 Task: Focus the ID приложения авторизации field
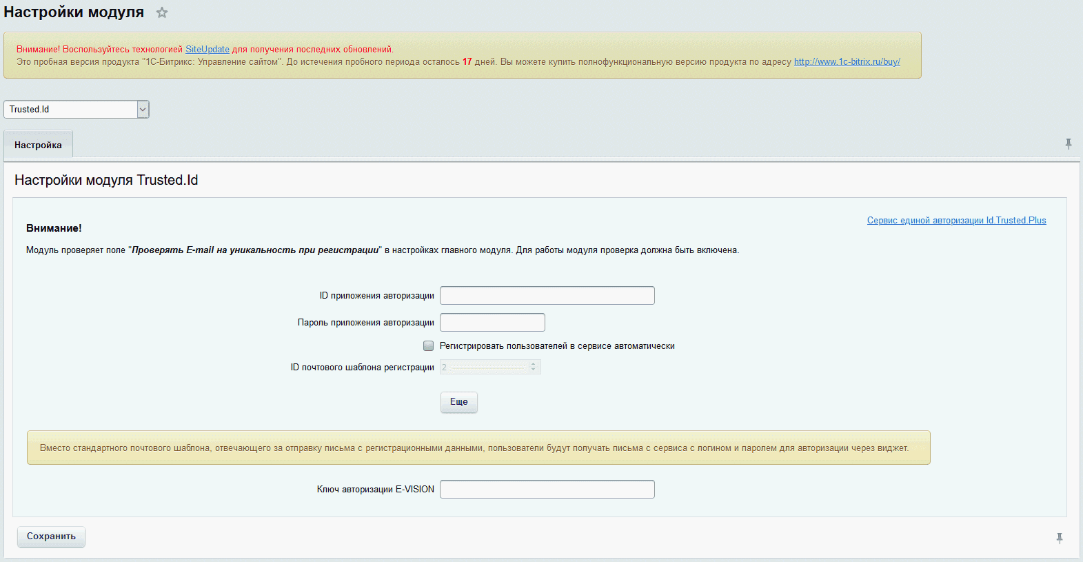[547, 296]
